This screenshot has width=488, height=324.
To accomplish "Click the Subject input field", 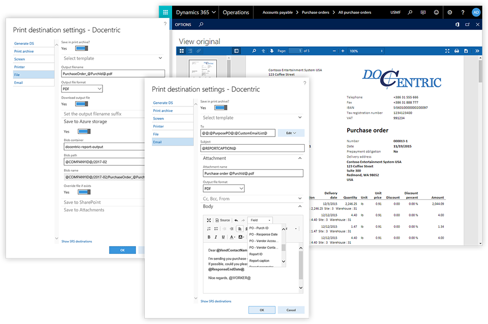I will pyautogui.click(x=252, y=148).
